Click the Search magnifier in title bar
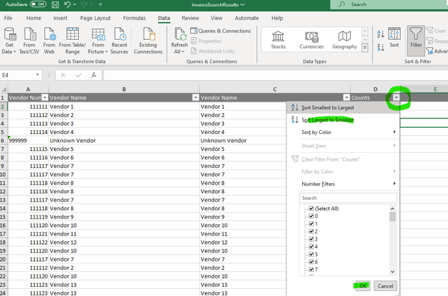Image resolution: width=448 pixels, height=296 pixels. (342, 5)
